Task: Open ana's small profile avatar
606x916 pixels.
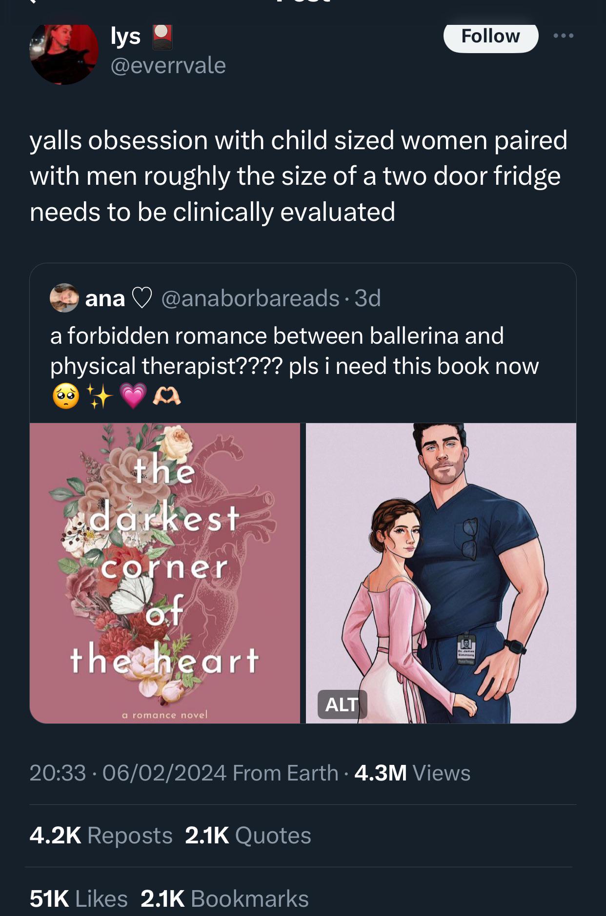Action: point(64,297)
